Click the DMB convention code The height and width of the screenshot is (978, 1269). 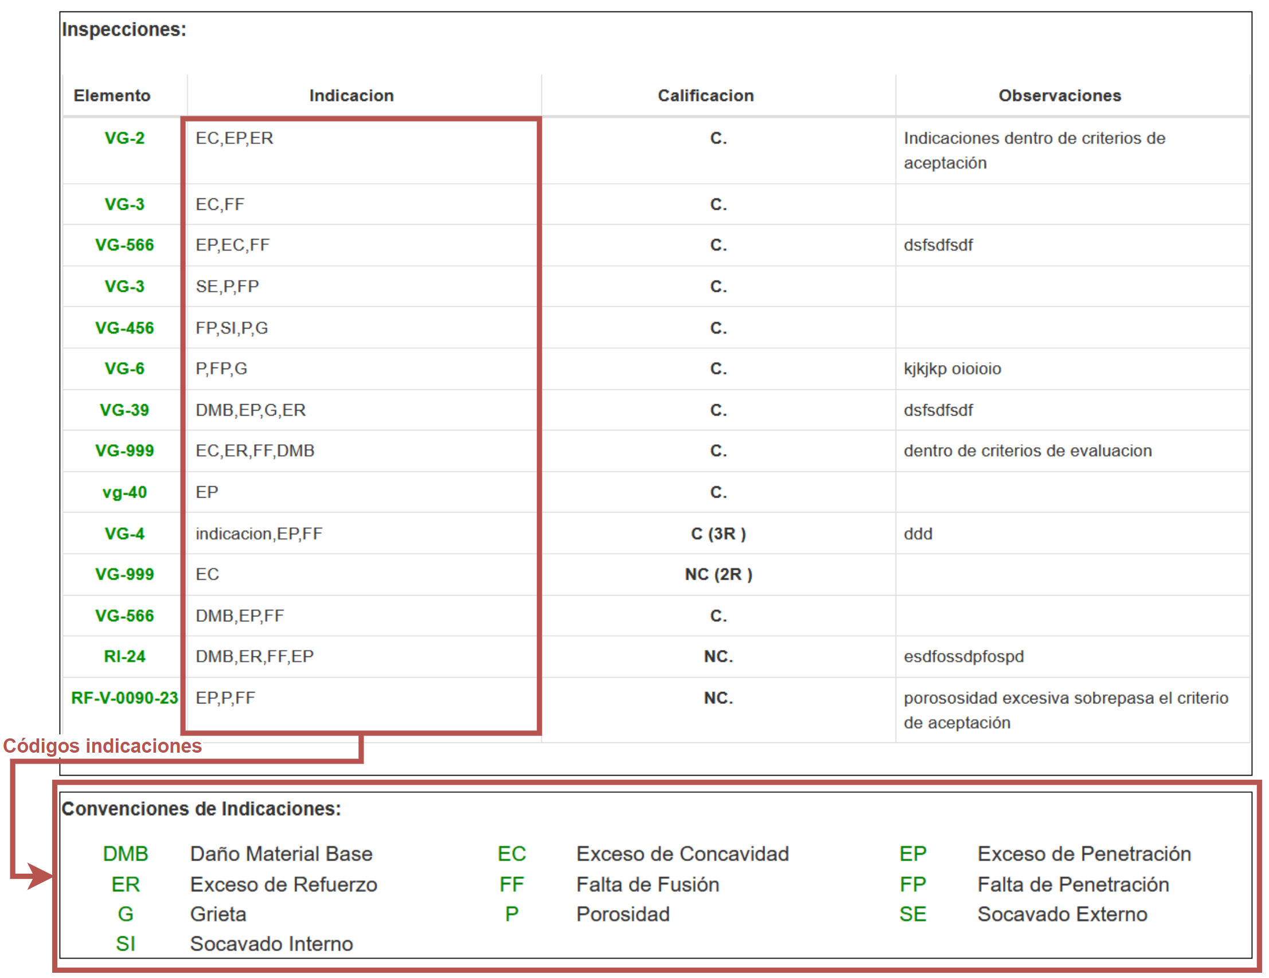126,854
